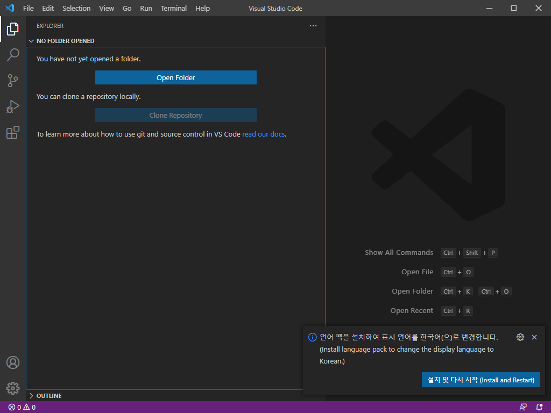Click Install and Restart language pack button

481,380
